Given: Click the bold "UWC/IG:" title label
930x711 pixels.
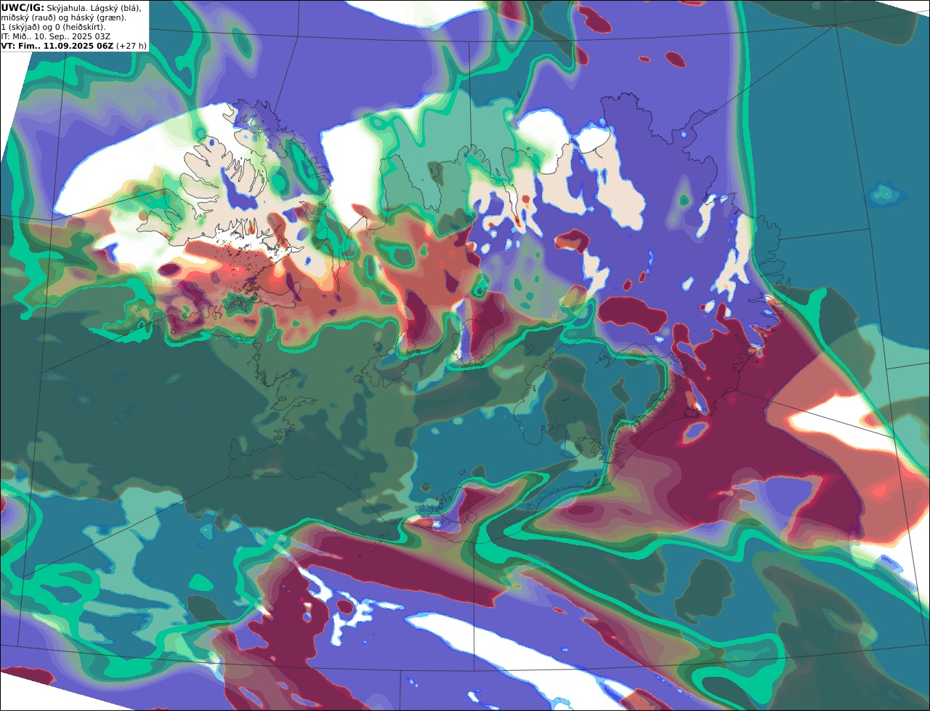Looking at the screenshot, I should [23, 8].
